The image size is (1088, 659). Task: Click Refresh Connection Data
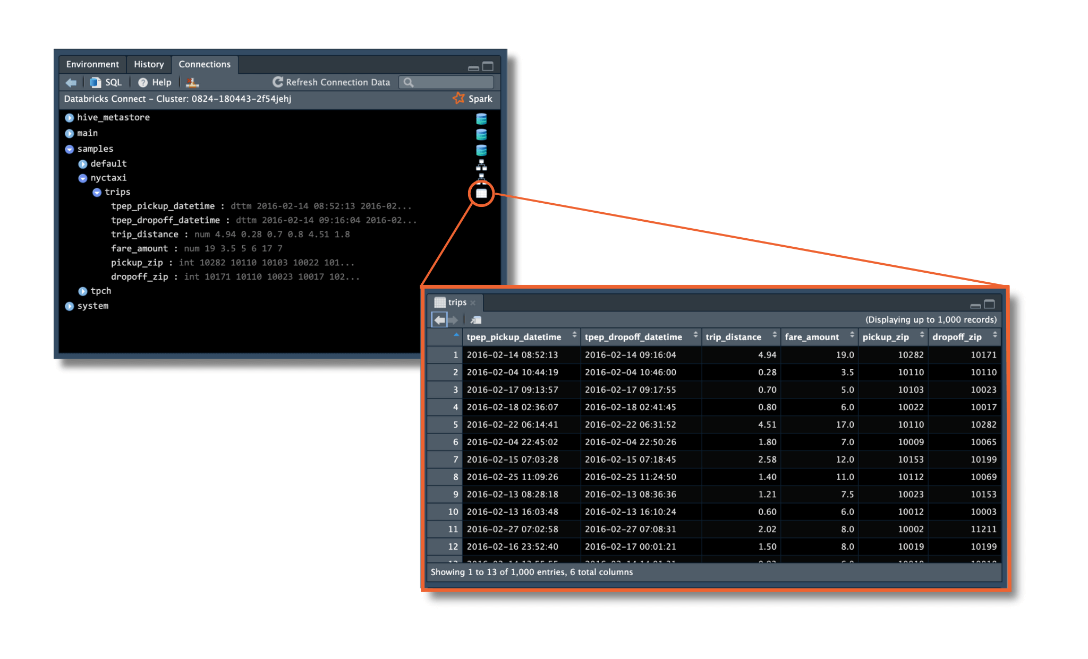coord(331,82)
